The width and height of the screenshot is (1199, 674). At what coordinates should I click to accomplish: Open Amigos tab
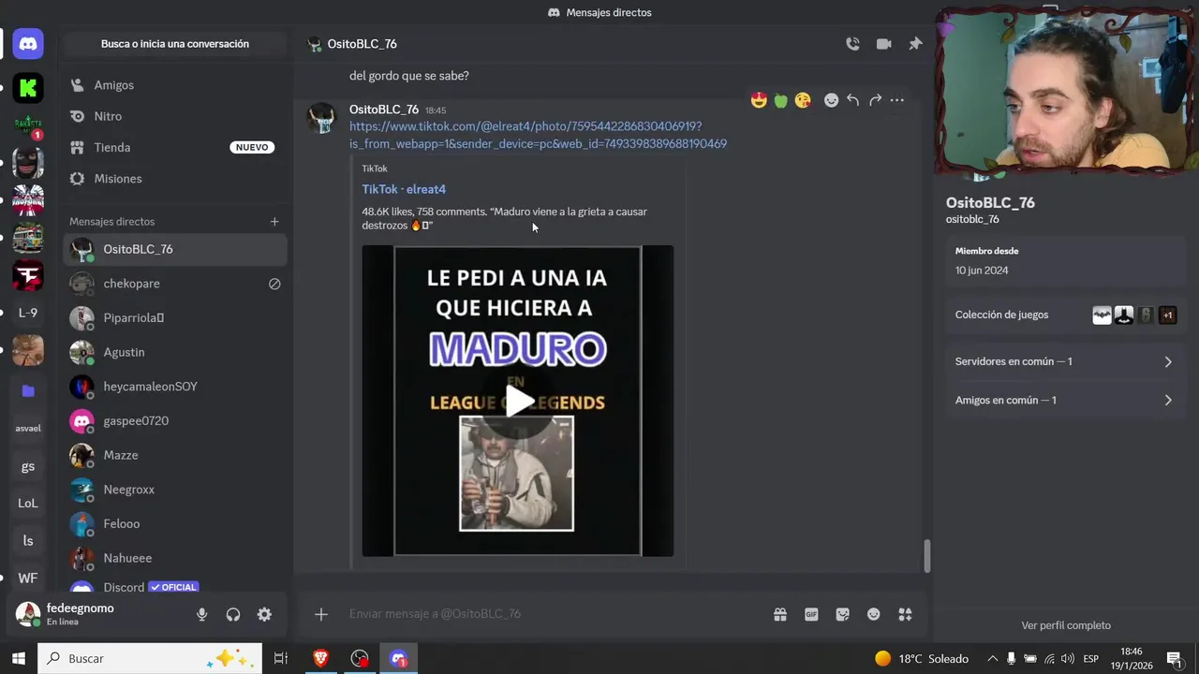175,85
